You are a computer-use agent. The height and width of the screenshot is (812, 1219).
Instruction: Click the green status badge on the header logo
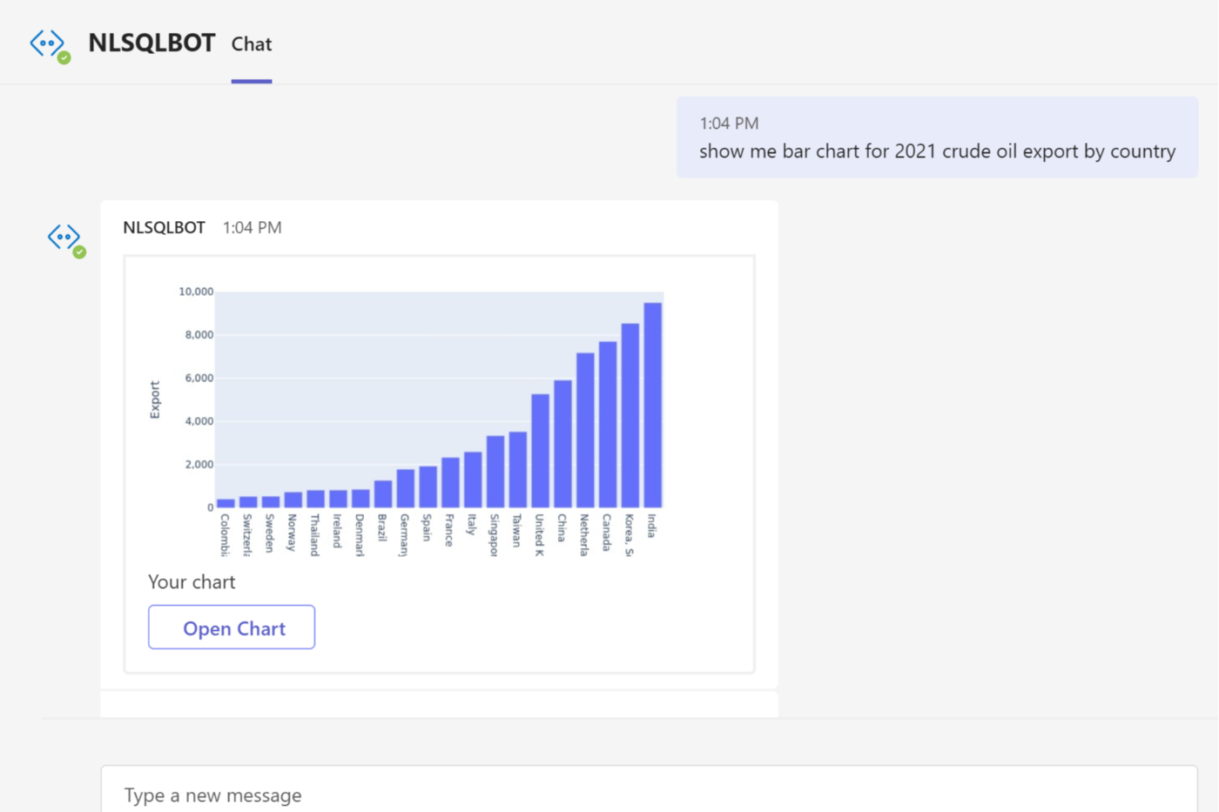(64, 58)
